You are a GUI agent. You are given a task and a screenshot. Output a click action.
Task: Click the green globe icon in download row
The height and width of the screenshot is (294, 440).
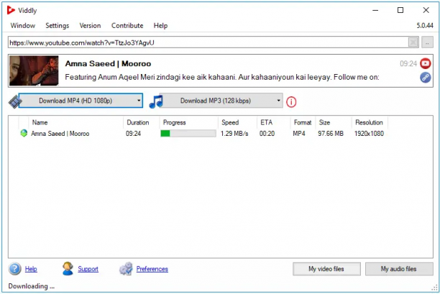point(24,133)
